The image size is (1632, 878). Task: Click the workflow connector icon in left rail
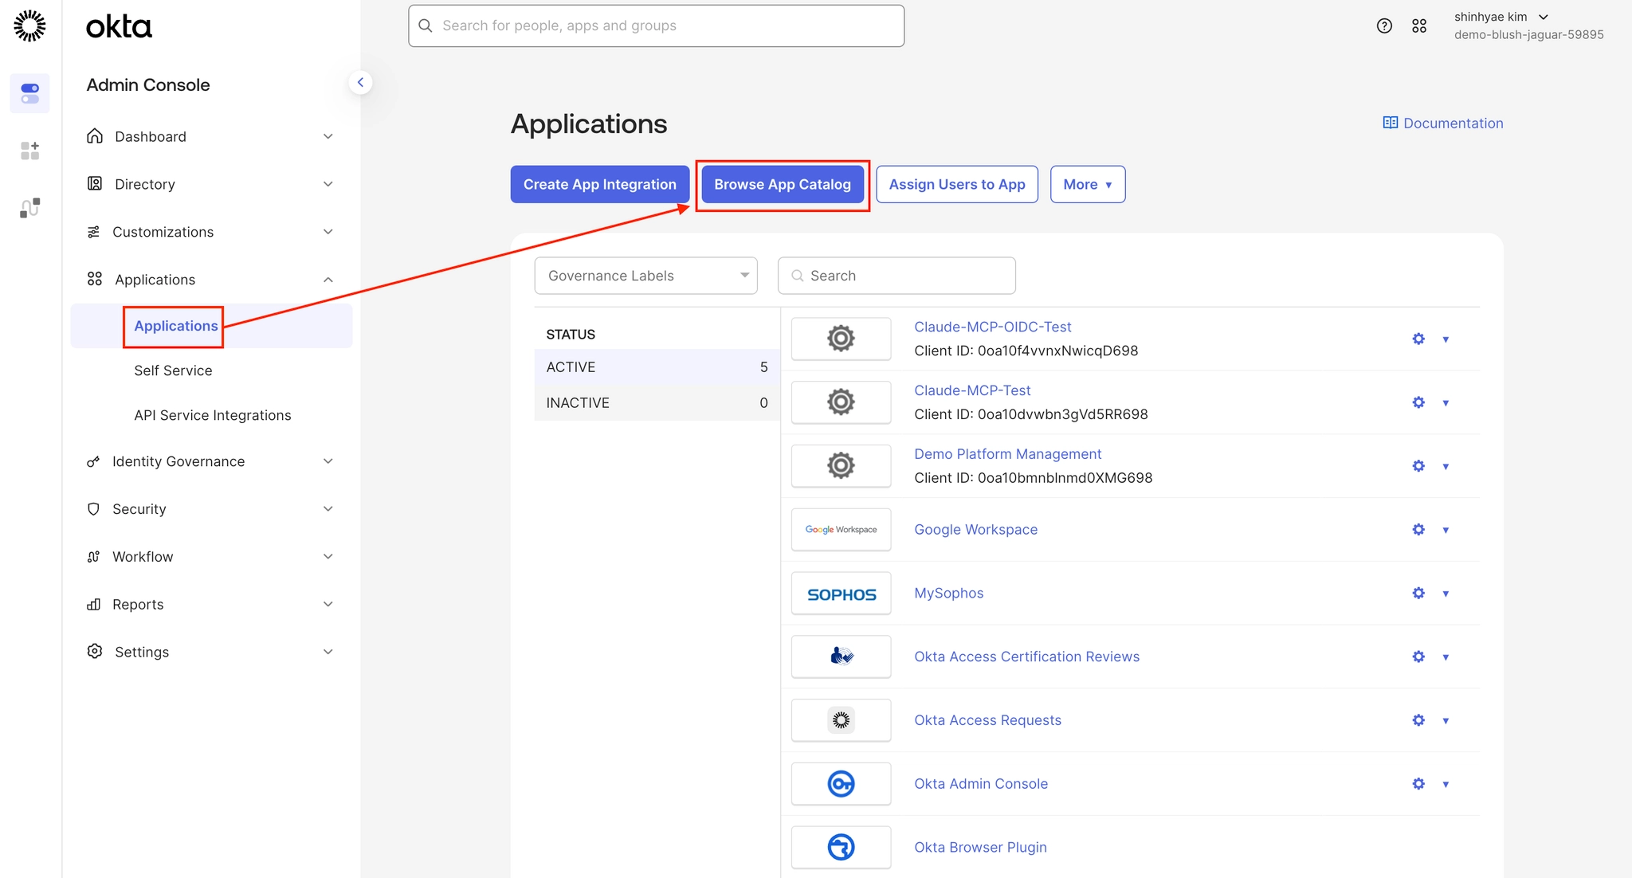29,208
